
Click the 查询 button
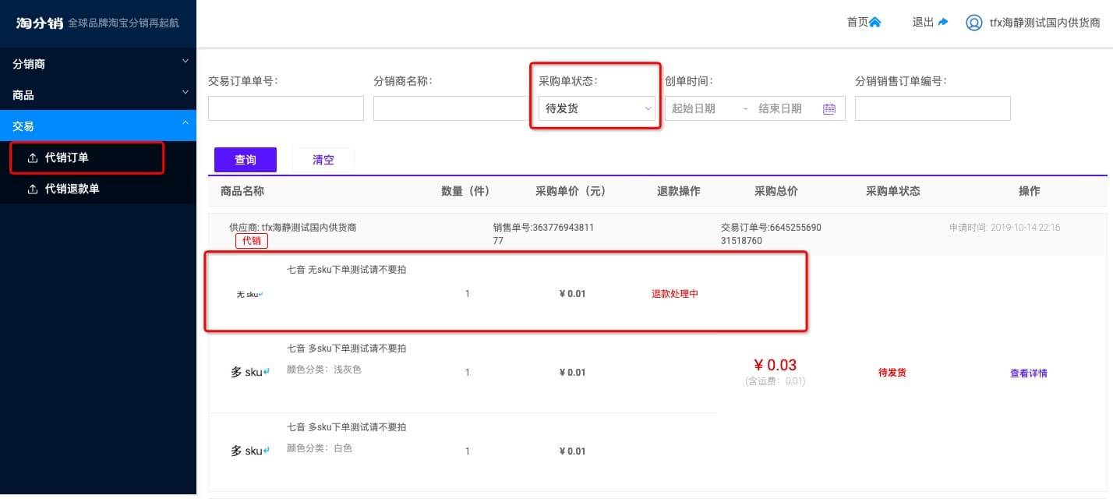[x=246, y=160]
